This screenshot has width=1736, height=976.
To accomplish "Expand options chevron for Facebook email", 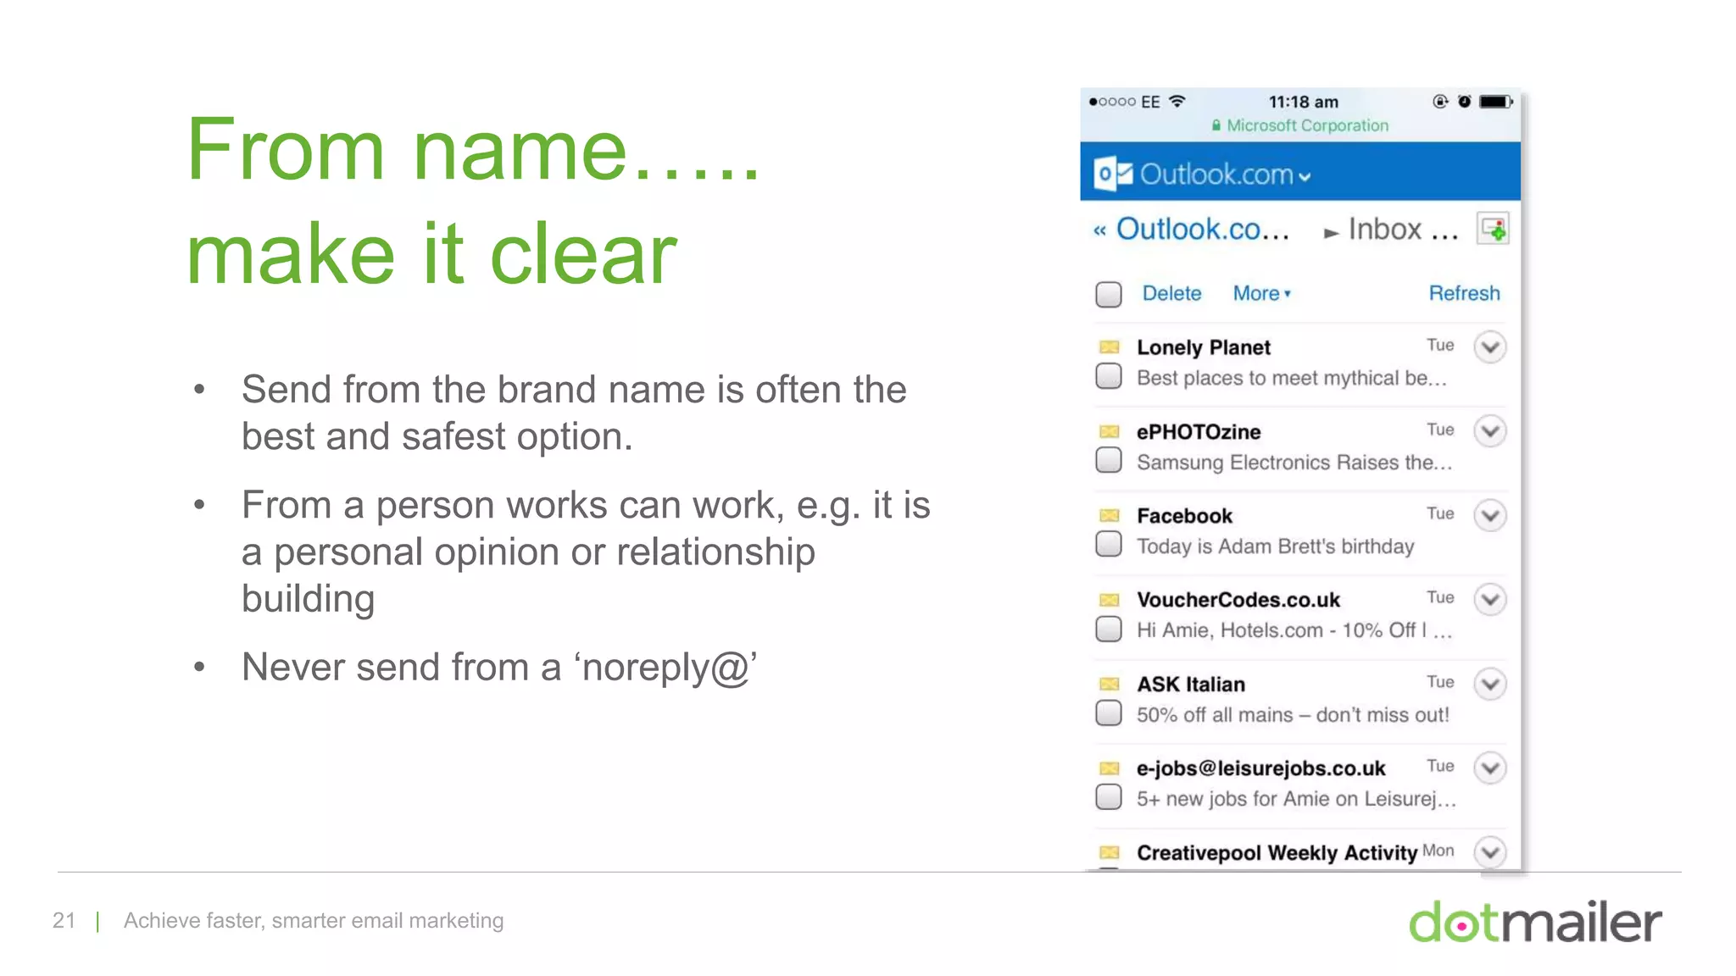I will (1489, 515).
